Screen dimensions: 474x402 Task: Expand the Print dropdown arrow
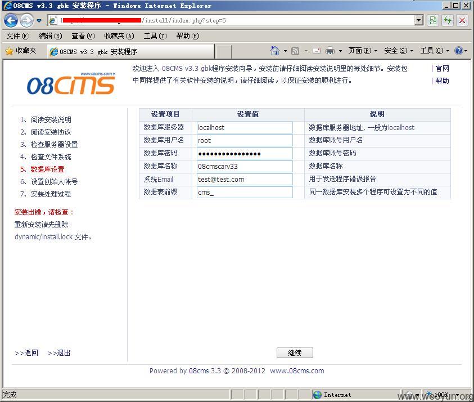(x=340, y=51)
